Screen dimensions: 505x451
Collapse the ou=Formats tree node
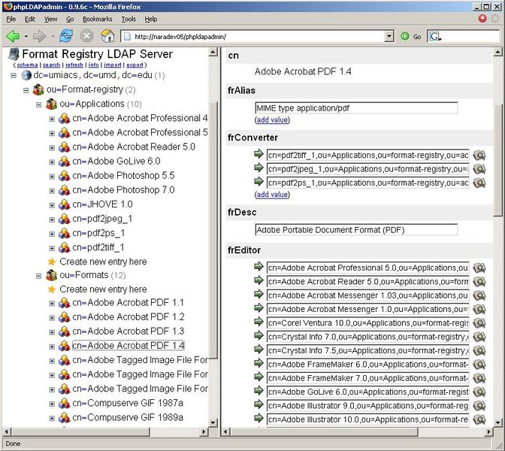pyautogui.click(x=39, y=275)
